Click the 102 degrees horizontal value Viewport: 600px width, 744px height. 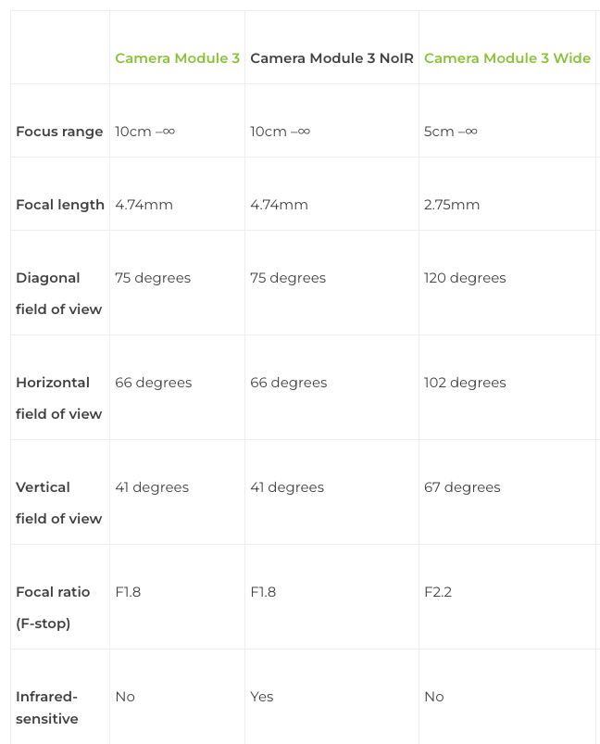[465, 383]
